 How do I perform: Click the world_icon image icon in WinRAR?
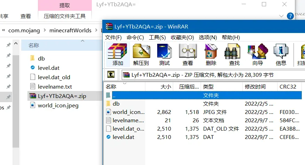click(x=109, y=112)
